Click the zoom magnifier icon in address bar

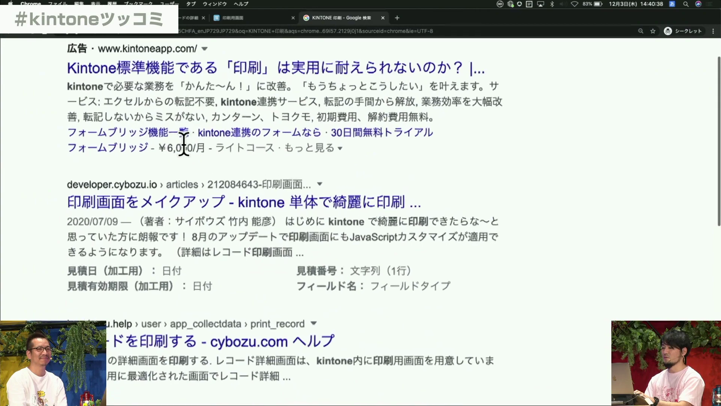(641, 31)
